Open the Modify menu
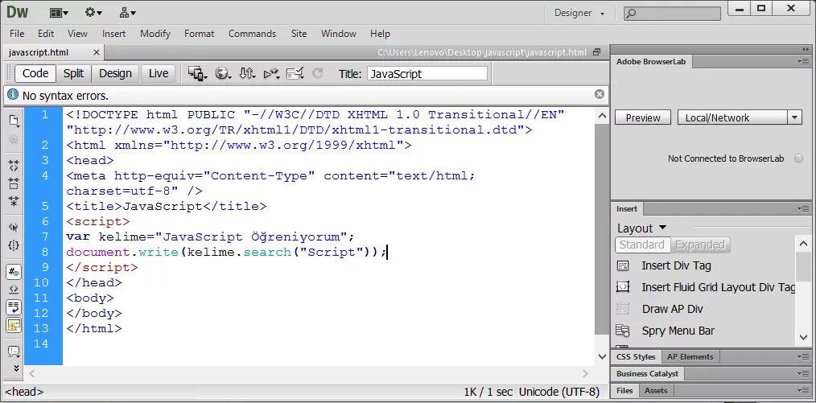The height and width of the screenshot is (403, 816). pos(155,33)
